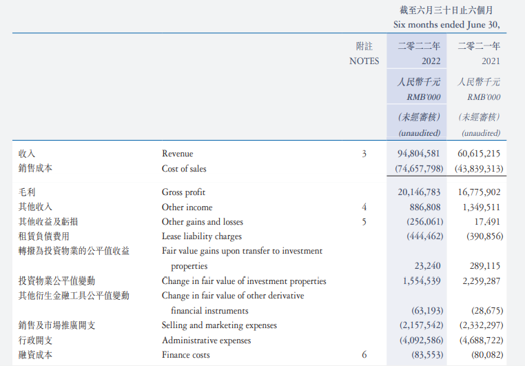Click the 2022 cost of sales value (74,657,798)
Viewport: 525px width, 366px height.
tap(419, 168)
